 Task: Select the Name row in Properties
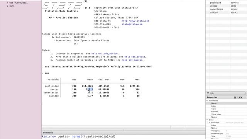pos(227,103)
